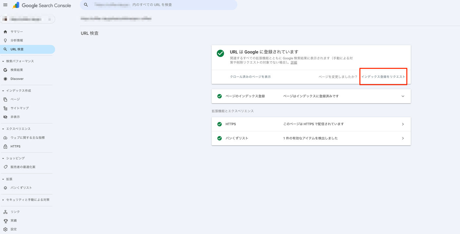The image size is (460, 234).
Task: Focus the URL inspection search field
Action: (164, 5)
